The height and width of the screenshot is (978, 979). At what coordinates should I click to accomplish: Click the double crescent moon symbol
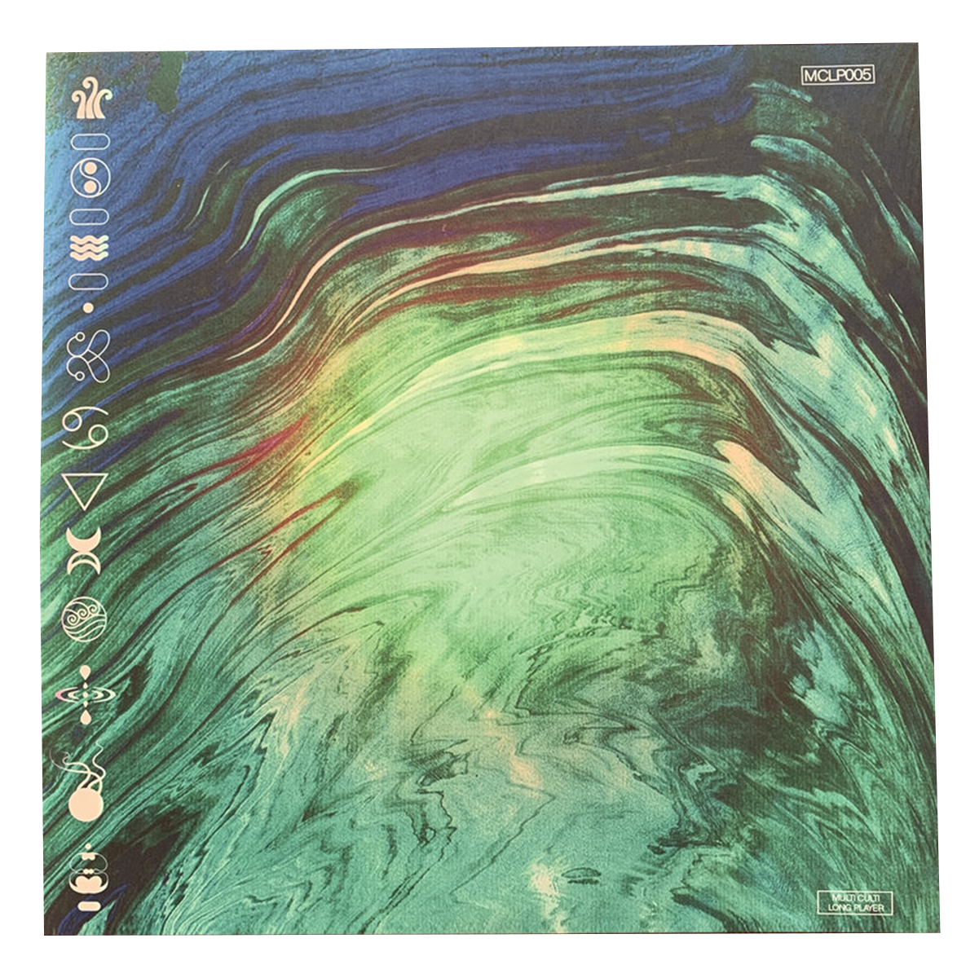85,549
